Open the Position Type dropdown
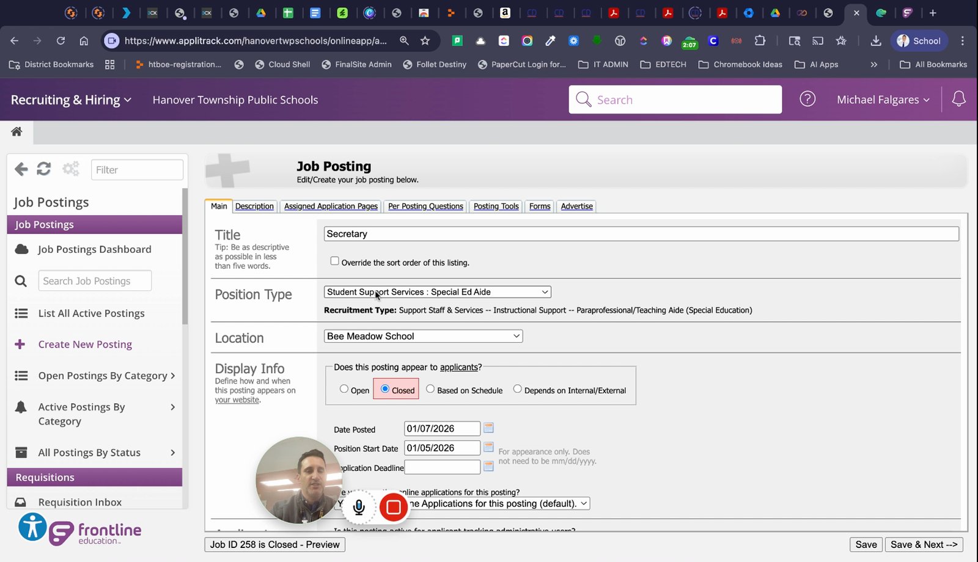Image resolution: width=978 pixels, height=562 pixels. 437,292
